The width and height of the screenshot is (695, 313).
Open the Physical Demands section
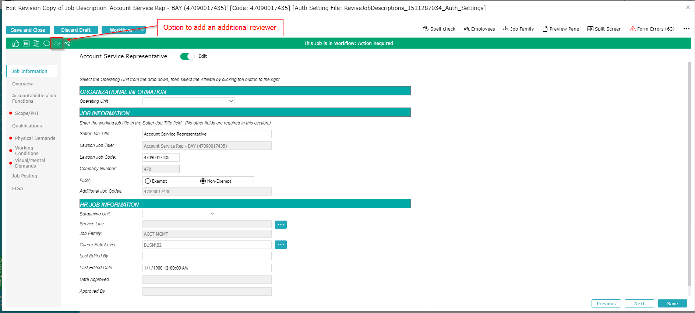point(35,138)
